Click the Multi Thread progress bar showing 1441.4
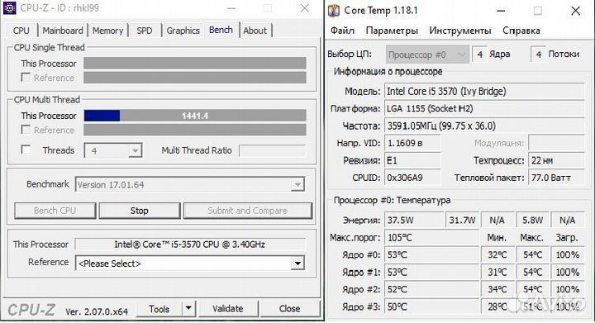Screen dimensions: 595x323 tap(195, 116)
